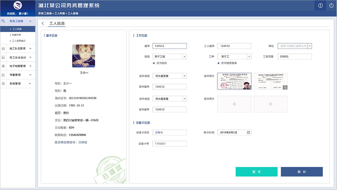Expand 考勤管理 chevron
The image size is (337, 190).
(30, 75)
